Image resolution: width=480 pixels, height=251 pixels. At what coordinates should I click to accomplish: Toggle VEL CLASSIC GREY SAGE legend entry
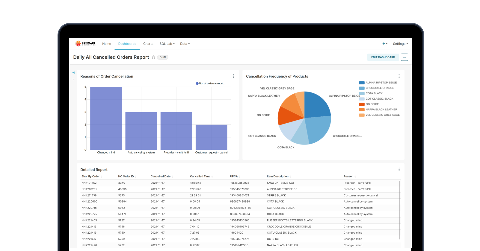click(379, 115)
